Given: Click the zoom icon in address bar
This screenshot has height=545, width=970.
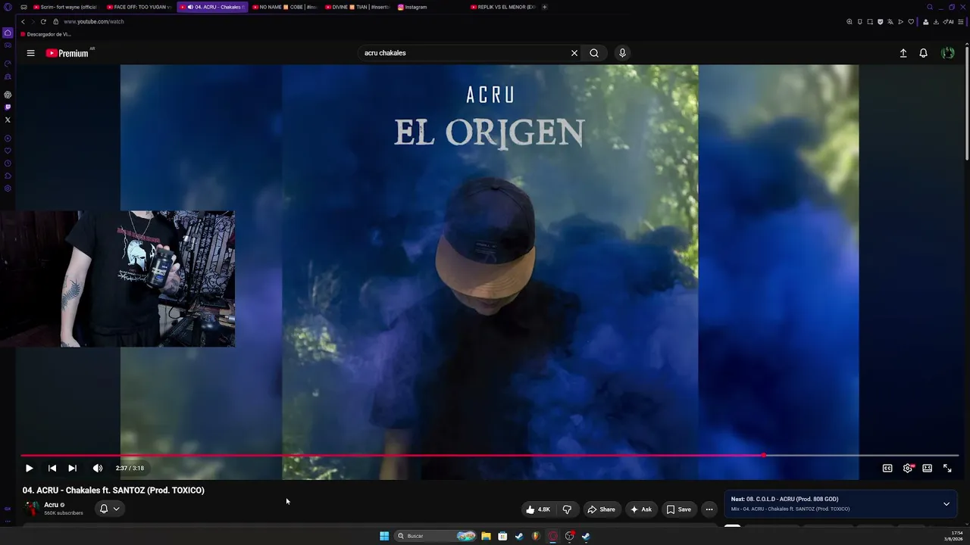Looking at the screenshot, I should click(x=850, y=22).
